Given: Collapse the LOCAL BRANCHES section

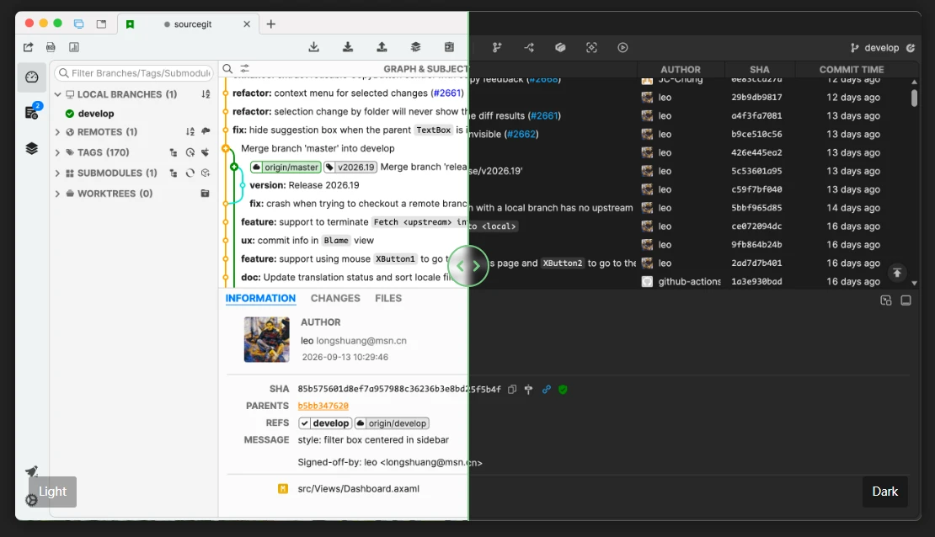Looking at the screenshot, I should (x=57, y=94).
